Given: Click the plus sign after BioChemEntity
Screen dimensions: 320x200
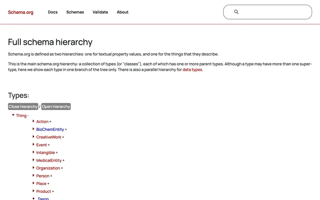Looking at the screenshot, I should pyautogui.click(x=66, y=129).
